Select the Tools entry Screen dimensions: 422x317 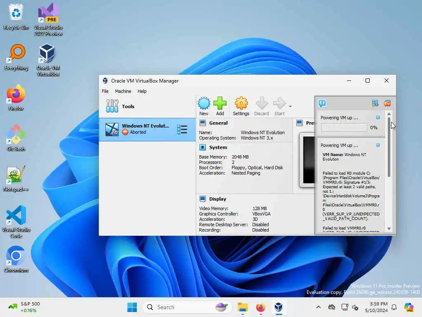[x=147, y=106]
